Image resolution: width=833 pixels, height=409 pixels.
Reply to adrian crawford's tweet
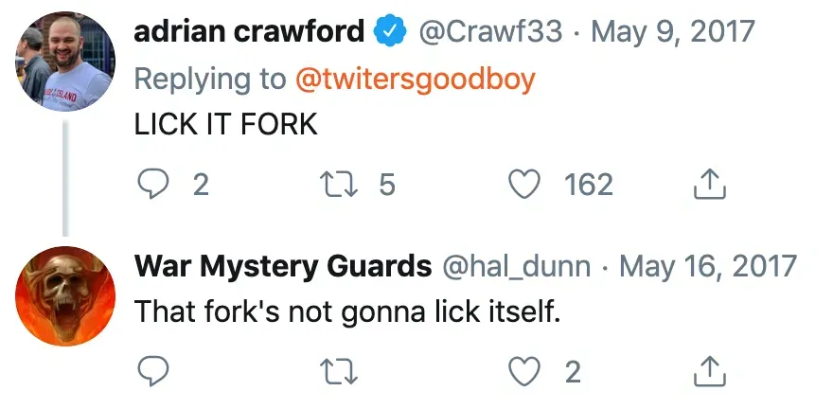(x=152, y=184)
